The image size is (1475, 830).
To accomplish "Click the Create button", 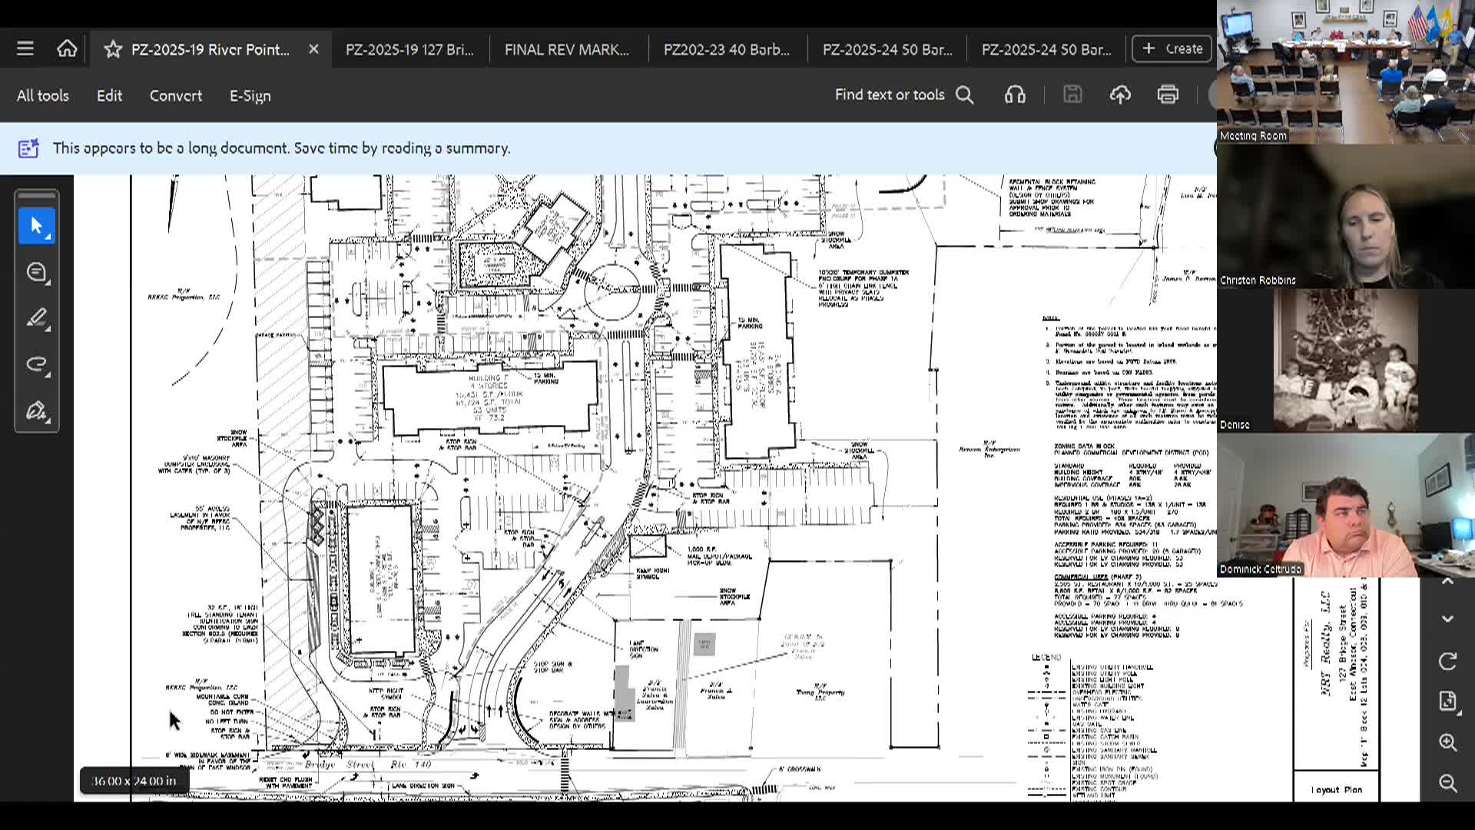I will point(1172,48).
